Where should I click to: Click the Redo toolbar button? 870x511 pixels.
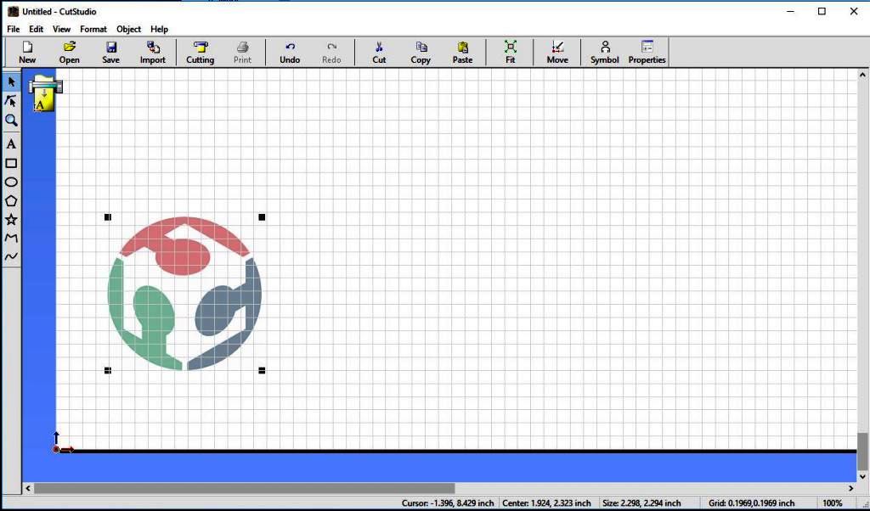[x=331, y=53]
